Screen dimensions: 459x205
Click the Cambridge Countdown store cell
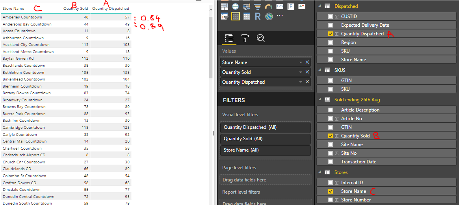pyautogui.click(x=24, y=127)
